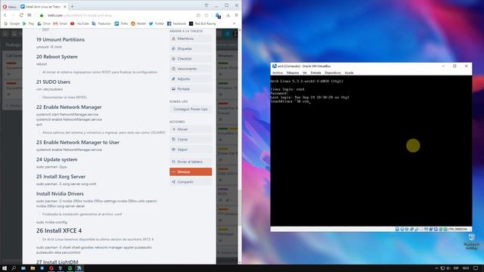Screen dimensions: 484x272
Task: Open the notification center icon
Action: (x=476, y=268)
